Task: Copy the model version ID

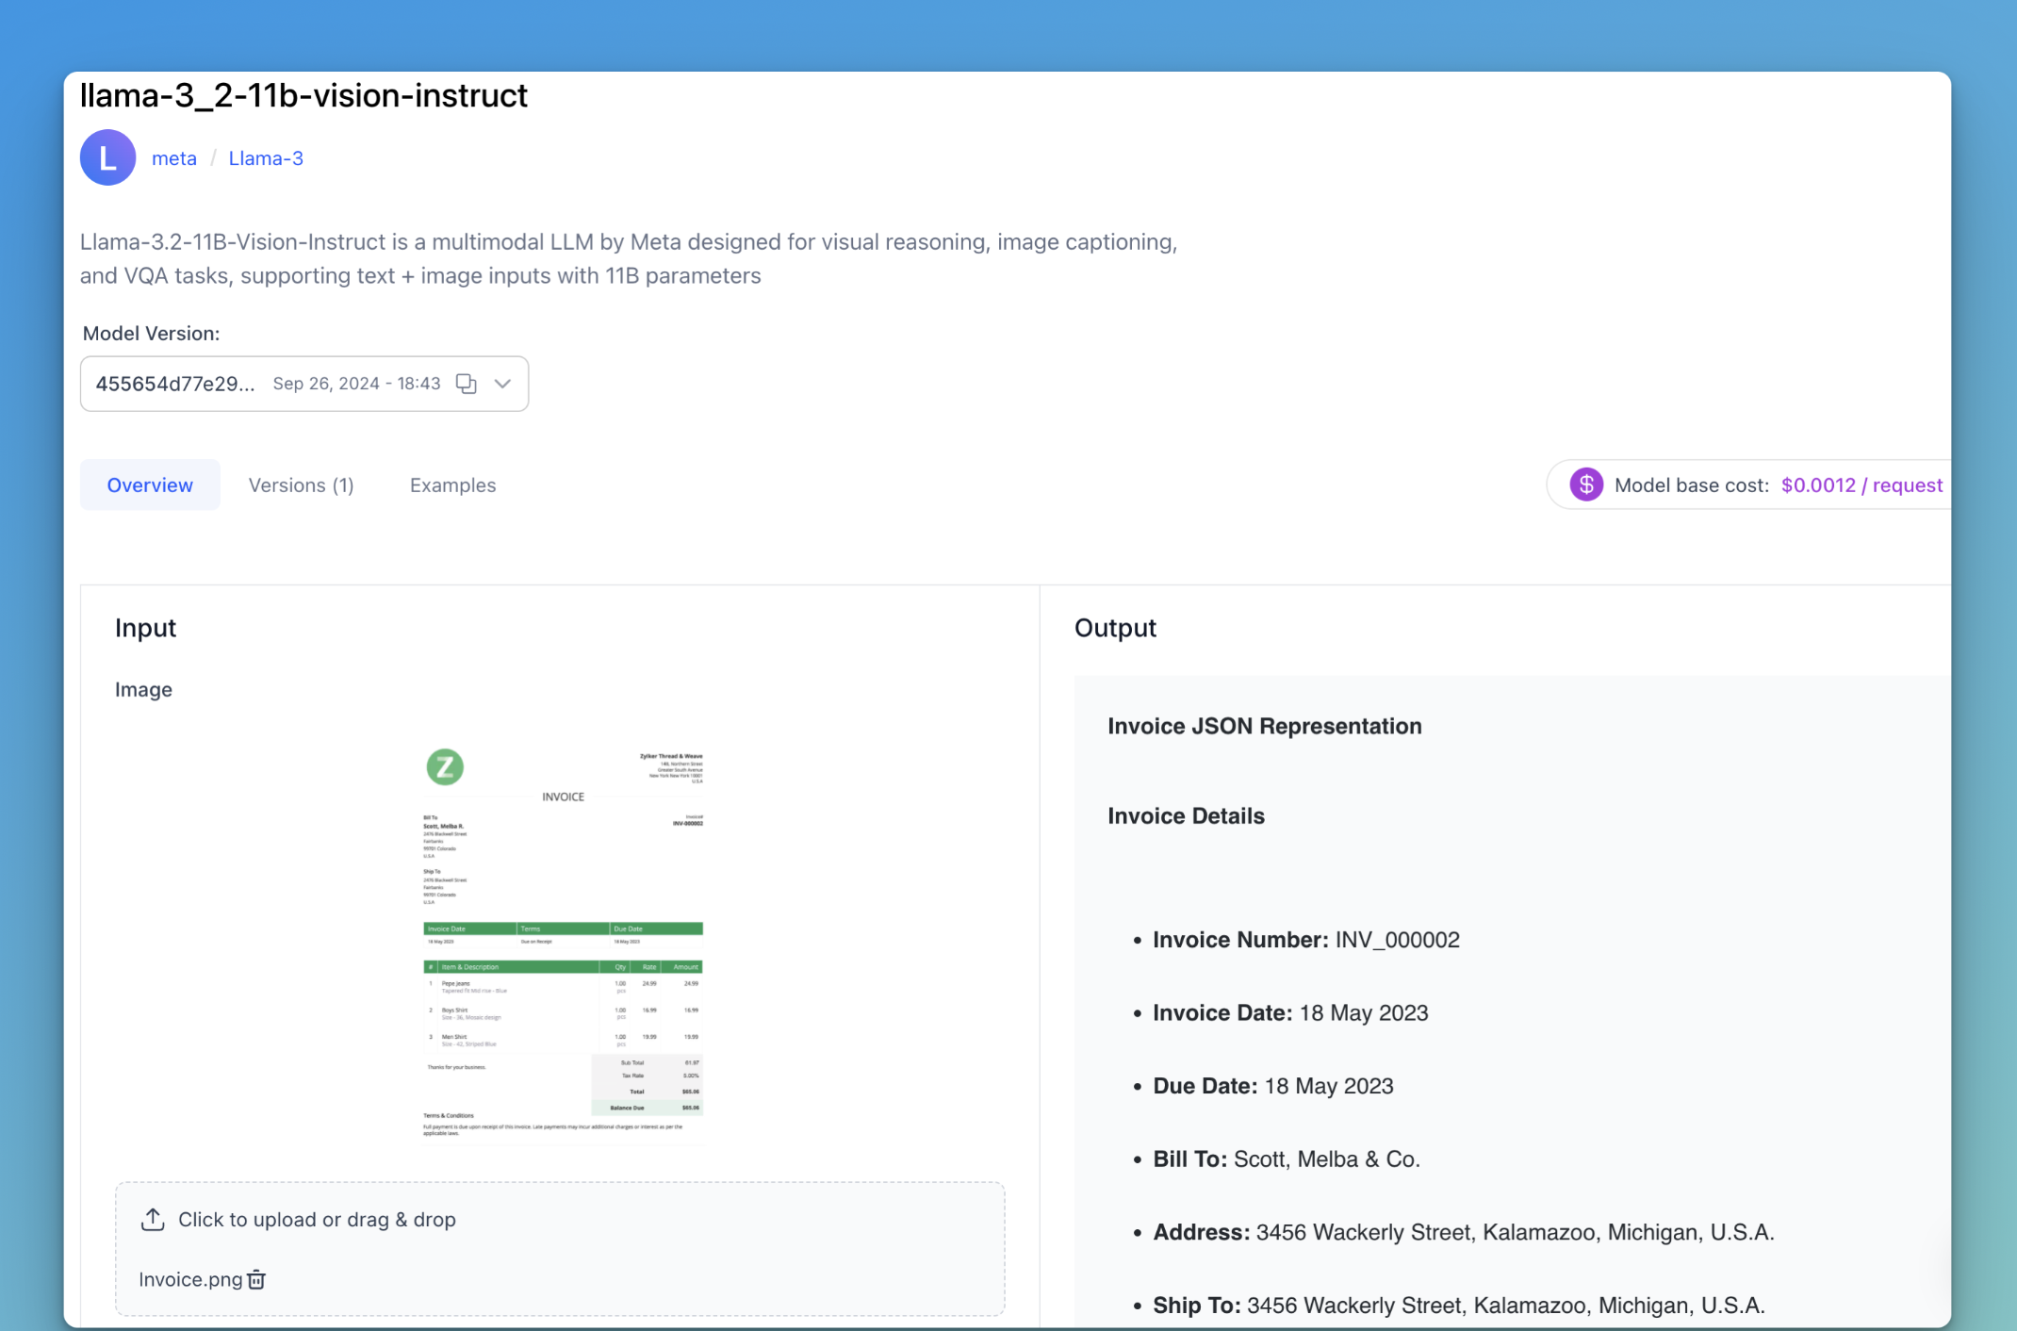Action: pos(466,384)
